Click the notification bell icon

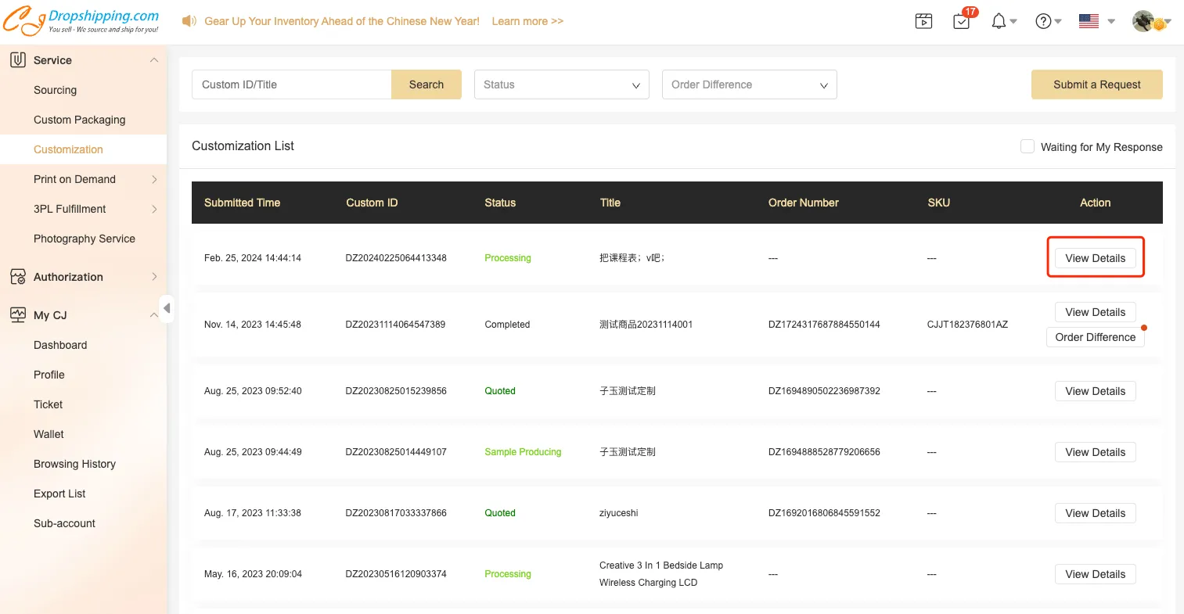[x=999, y=22]
